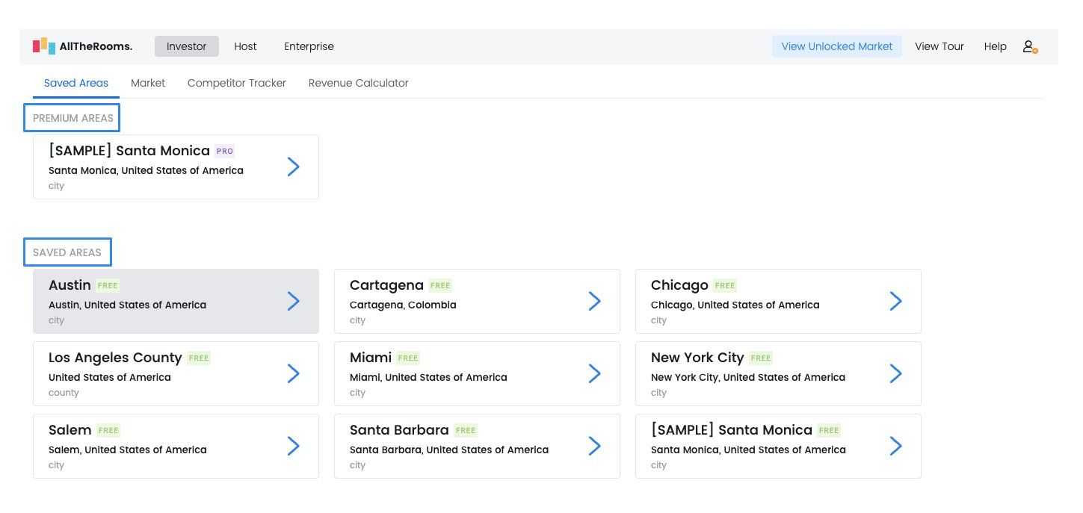Open Chicago using its arrow icon
Image resolution: width=1083 pixels, height=513 pixels.
(896, 301)
